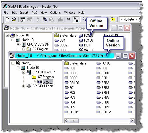The width and height of the screenshot is (148, 133).
Task: Open the File menu
Action: coord(6,13)
